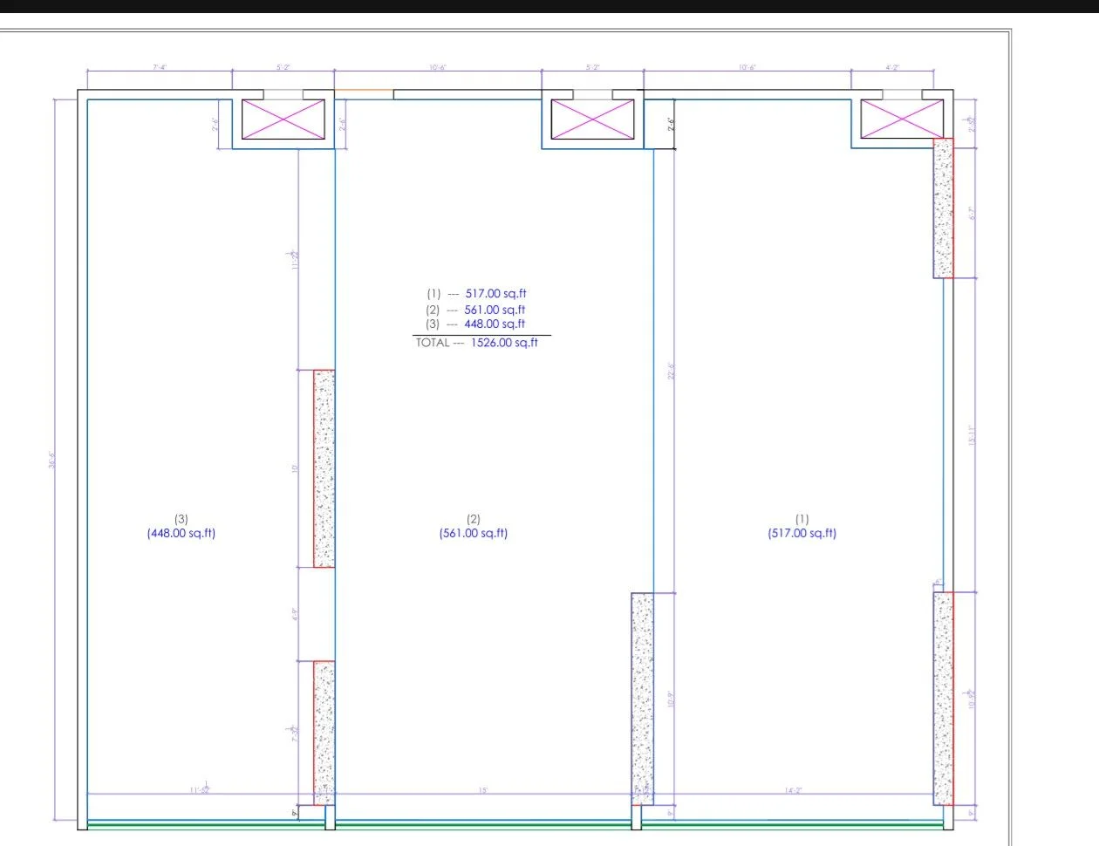
Task: Select the 22'-6" vertical dimension text
Action: 671,372
